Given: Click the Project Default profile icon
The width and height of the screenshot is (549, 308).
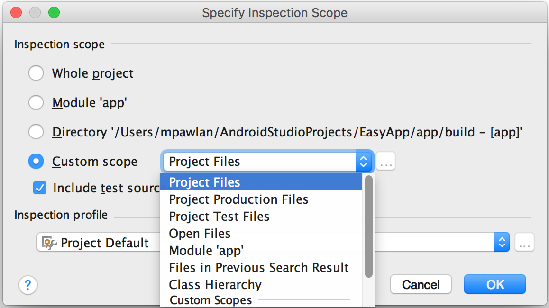Looking at the screenshot, I should point(49,243).
